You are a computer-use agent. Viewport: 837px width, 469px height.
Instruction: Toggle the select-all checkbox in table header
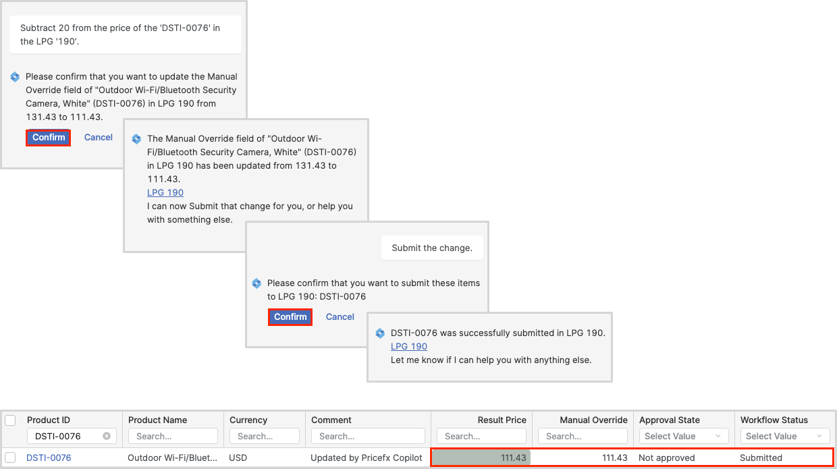pos(11,420)
